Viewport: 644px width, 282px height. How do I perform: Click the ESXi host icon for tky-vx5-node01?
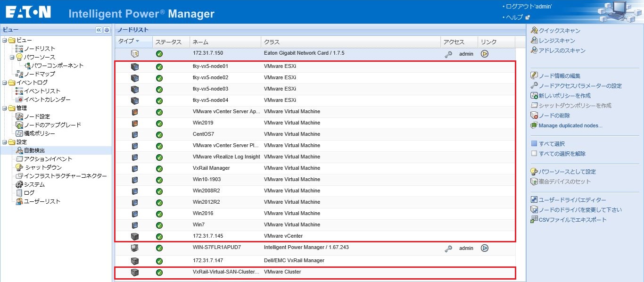pos(135,66)
